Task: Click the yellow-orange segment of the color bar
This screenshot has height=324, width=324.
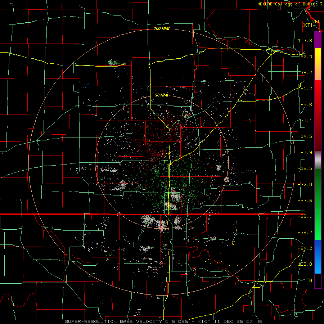Action: click(318, 64)
